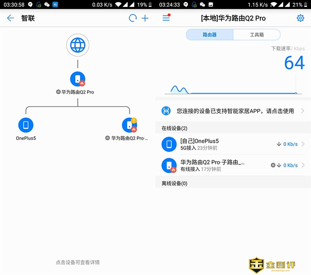311x275 pixels.
Task: Select main 华为路由Q2 Pro router node
Action: [78, 79]
